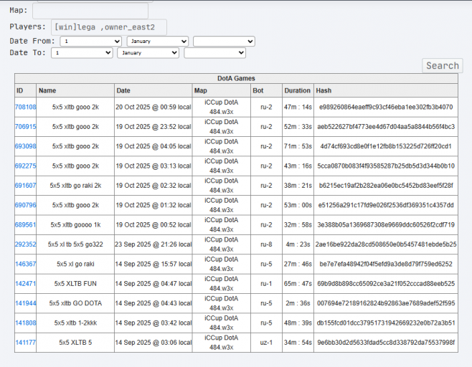Screen dimensions: 472x367
Task: Open the Date To month dropdown
Action: point(148,52)
